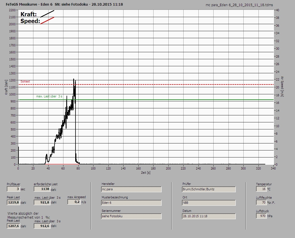Click the 'Prüfdauer' label
Viewport: 295px width, 238px height.
(13, 184)
